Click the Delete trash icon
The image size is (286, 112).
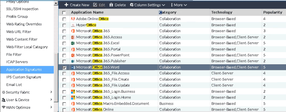point(111,5)
